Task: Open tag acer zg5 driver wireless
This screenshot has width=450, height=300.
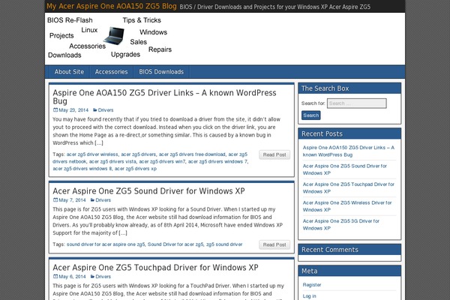Action: pos(92,154)
